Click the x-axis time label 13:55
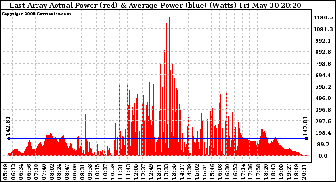The image size is (336, 182). [174, 172]
